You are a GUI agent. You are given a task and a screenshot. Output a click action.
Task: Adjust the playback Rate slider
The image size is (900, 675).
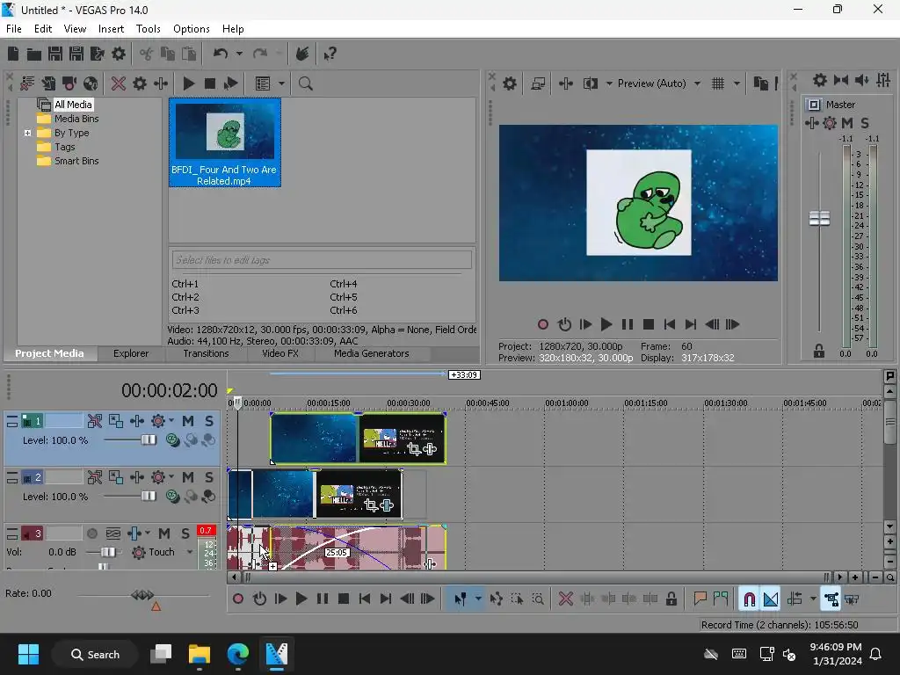[142, 595]
